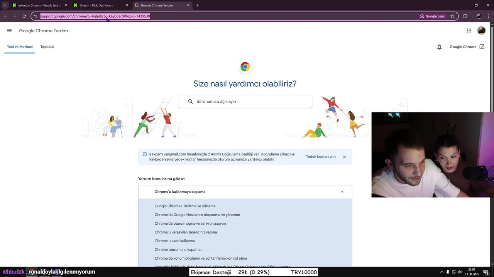Close the erturcoo Stream tab
The height and width of the screenshot is (277, 494).
[x=66, y=5]
